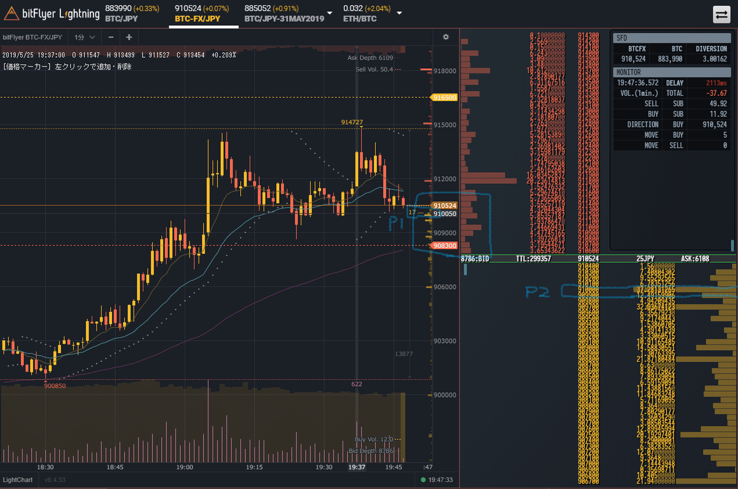The height and width of the screenshot is (489, 738).
Task: Click the 900850 low price annotation
Action: click(x=54, y=385)
